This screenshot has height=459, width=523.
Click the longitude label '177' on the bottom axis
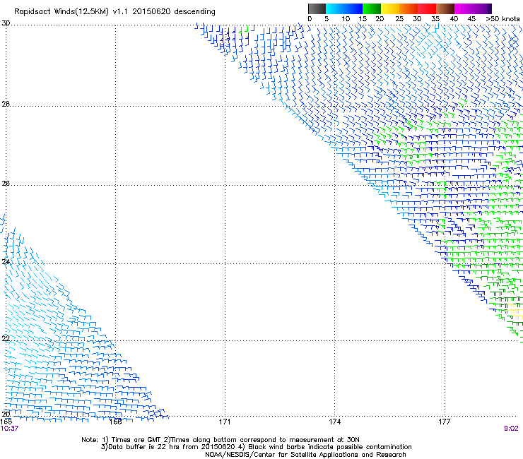coord(445,422)
